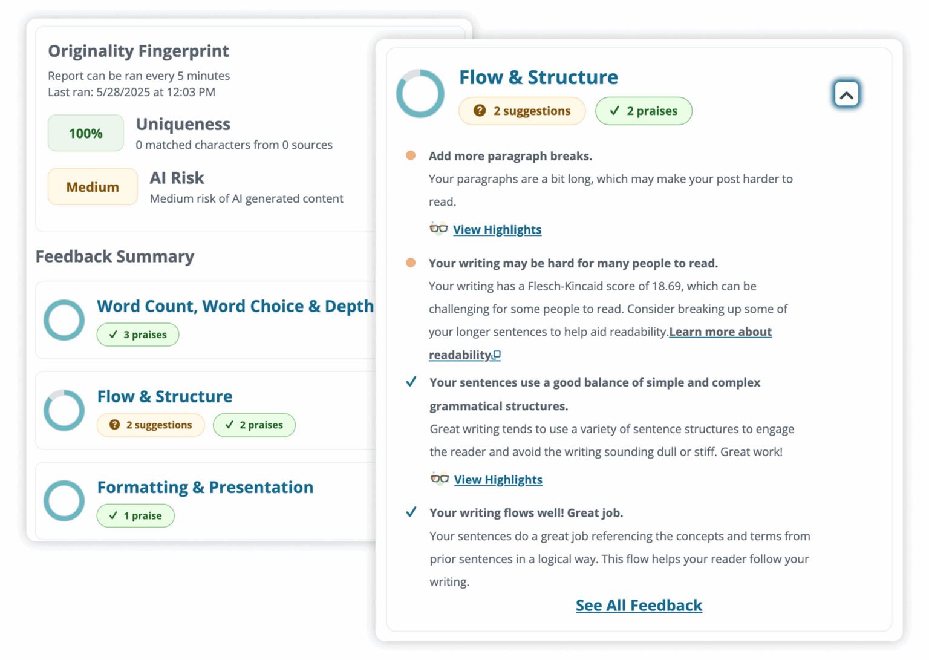Collapse the Flow & Structure panel chevron
The width and height of the screenshot is (929, 660).
pos(846,94)
